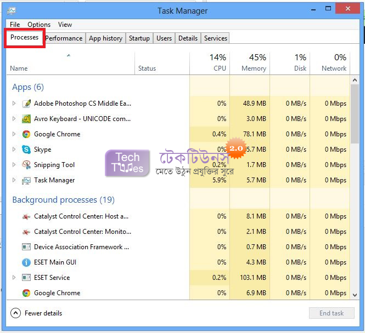This screenshot has height=333, width=365.
Task: Maximize the Task Manager window
Action: pos(328,9)
